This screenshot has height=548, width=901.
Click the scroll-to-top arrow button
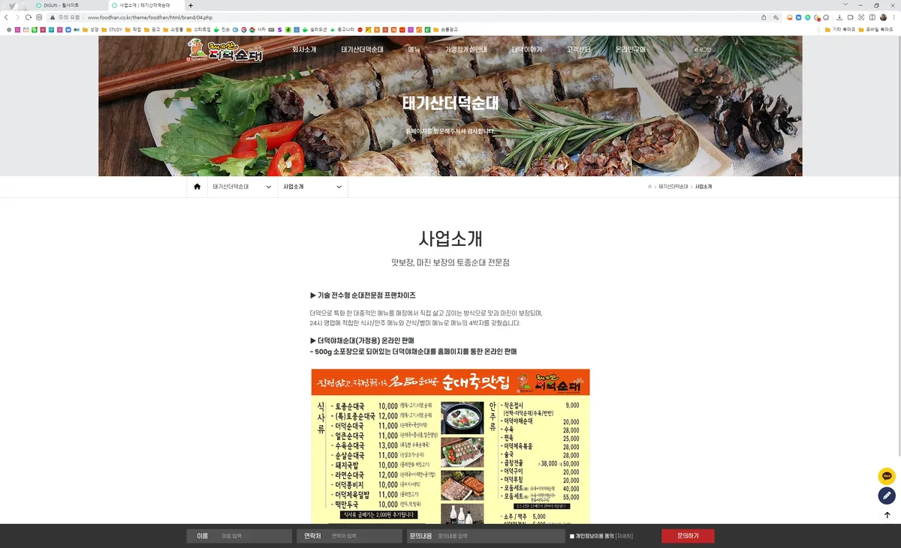(887, 515)
